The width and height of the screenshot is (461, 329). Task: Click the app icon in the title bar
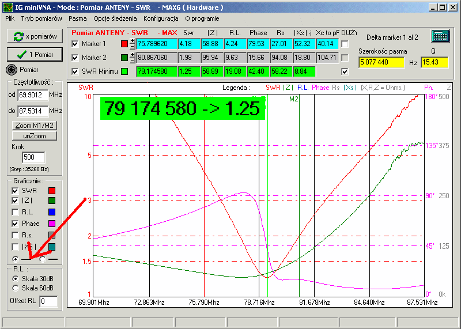(7, 7)
